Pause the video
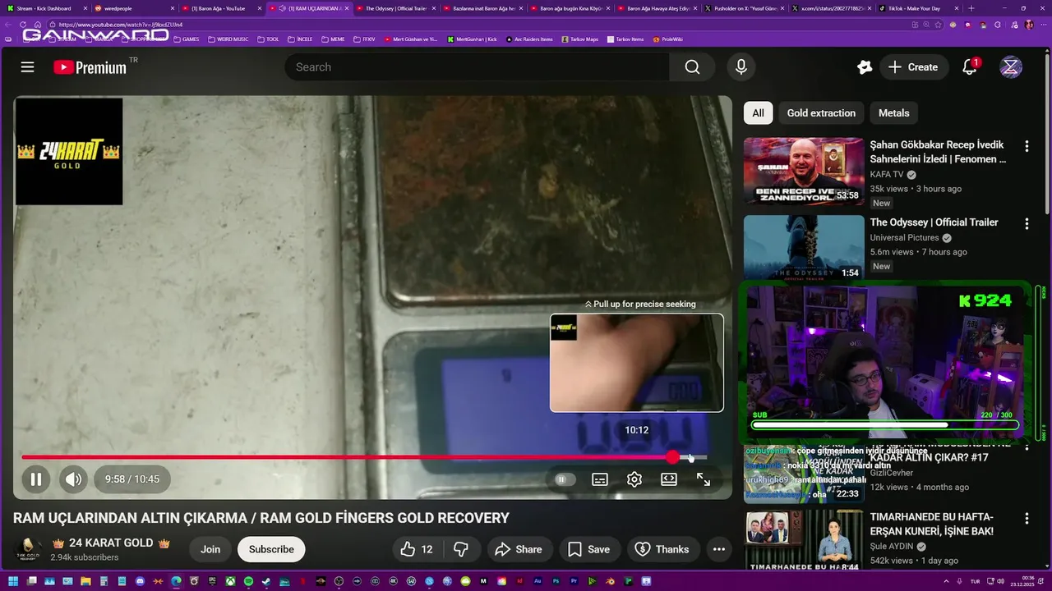Viewport: 1052px width, 591px height. (x=36, y=479)
